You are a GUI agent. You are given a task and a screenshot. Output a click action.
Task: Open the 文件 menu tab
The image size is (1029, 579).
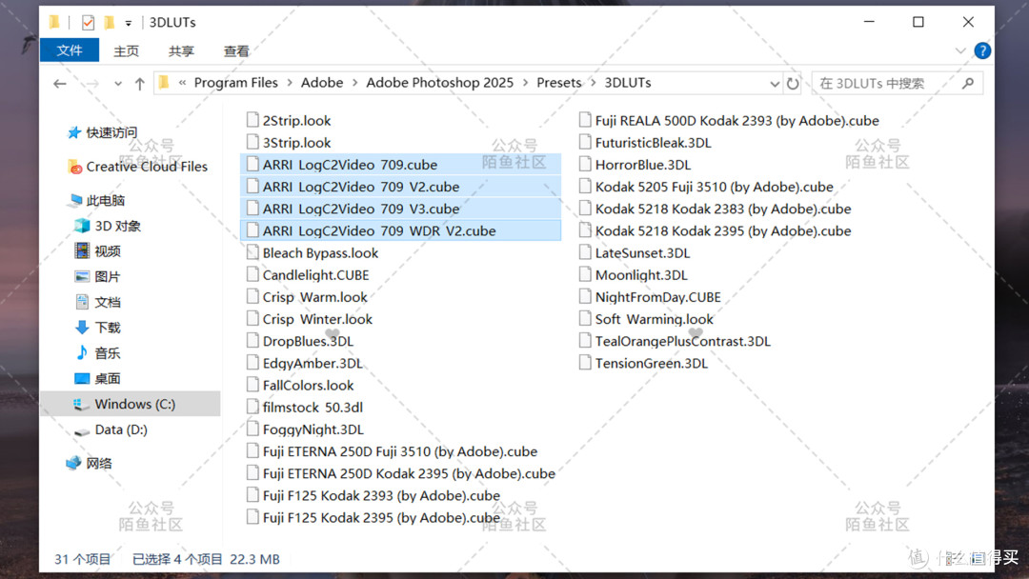pyautogui.click(x=69, y=50)
